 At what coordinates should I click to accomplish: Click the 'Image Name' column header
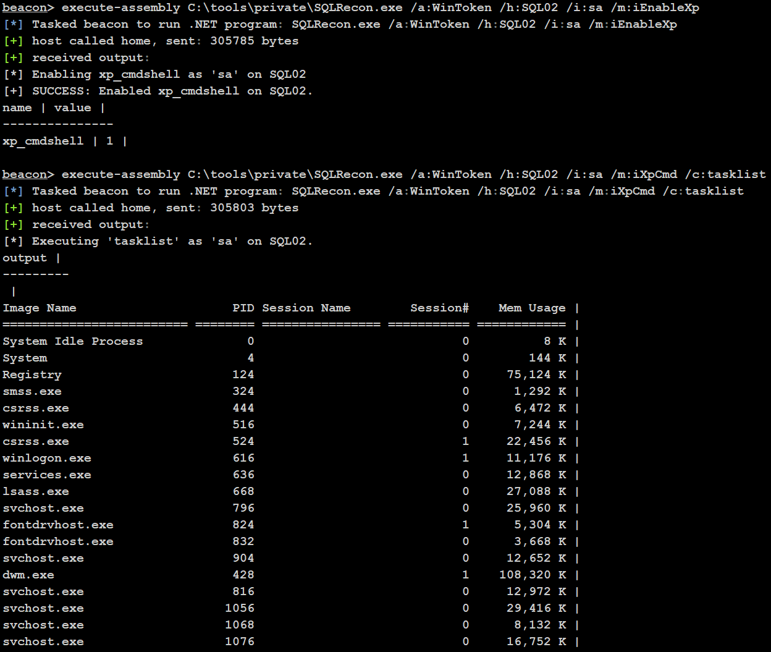click(x=40, y=308)
